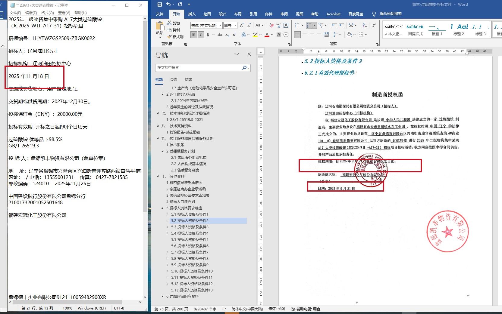Switch to the 页面 tab in navigation pane
Screen dimensions: 502x314
click(x=174, y=80)
